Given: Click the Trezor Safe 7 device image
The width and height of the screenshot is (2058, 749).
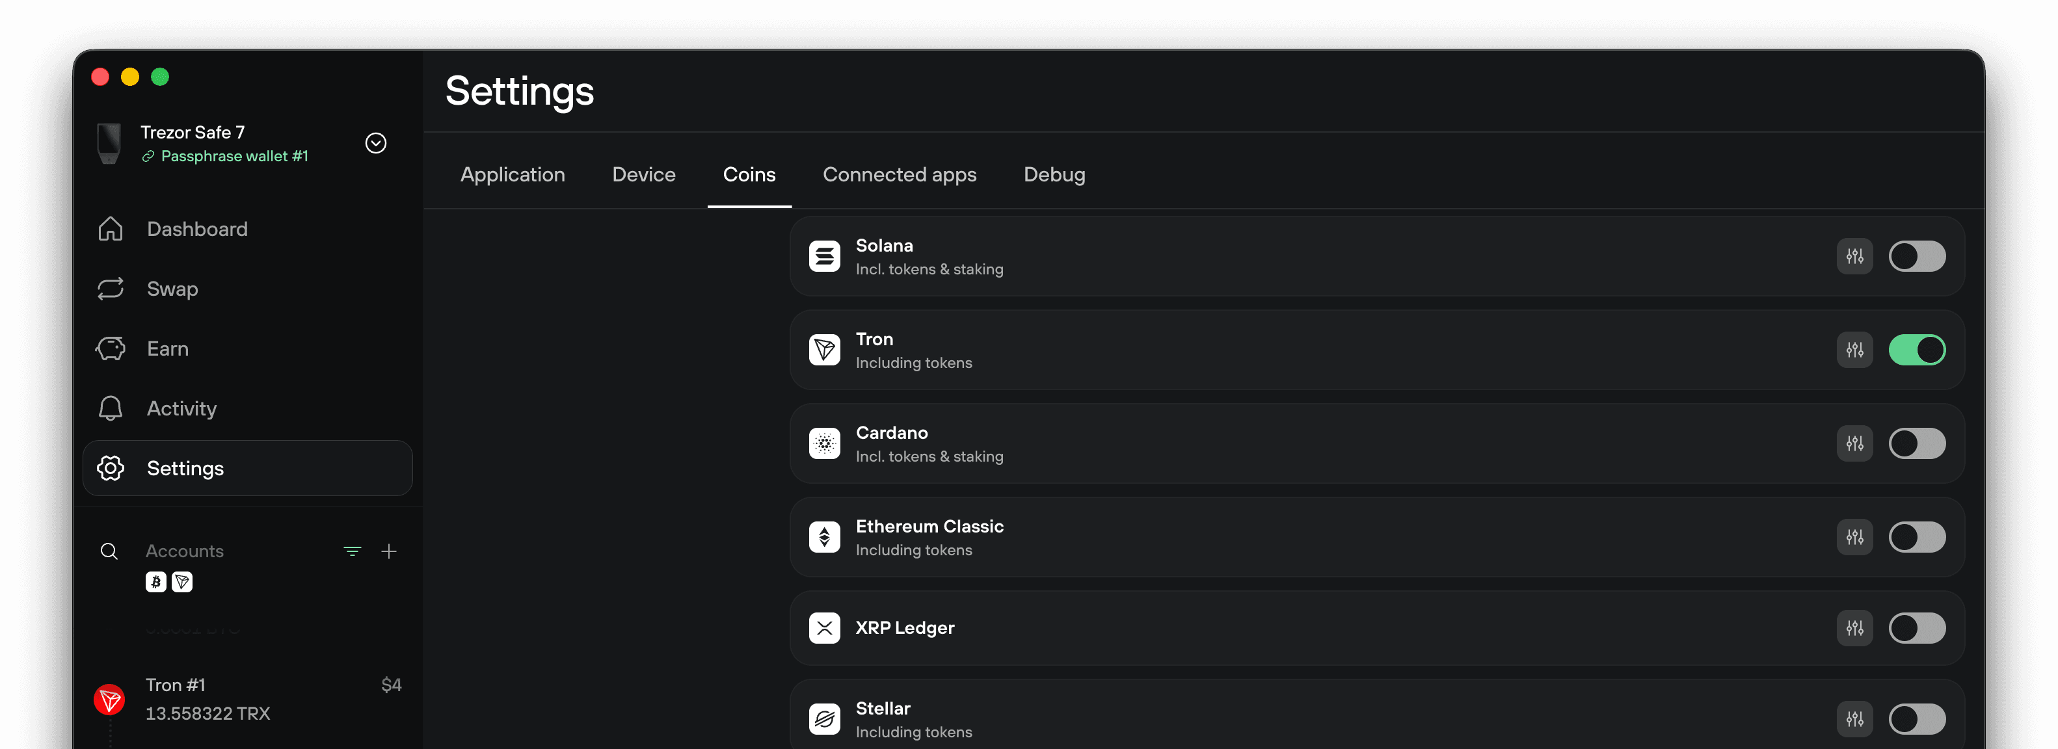Looking at the screenshot, I should pyautogui.click(x=109, y=143).
